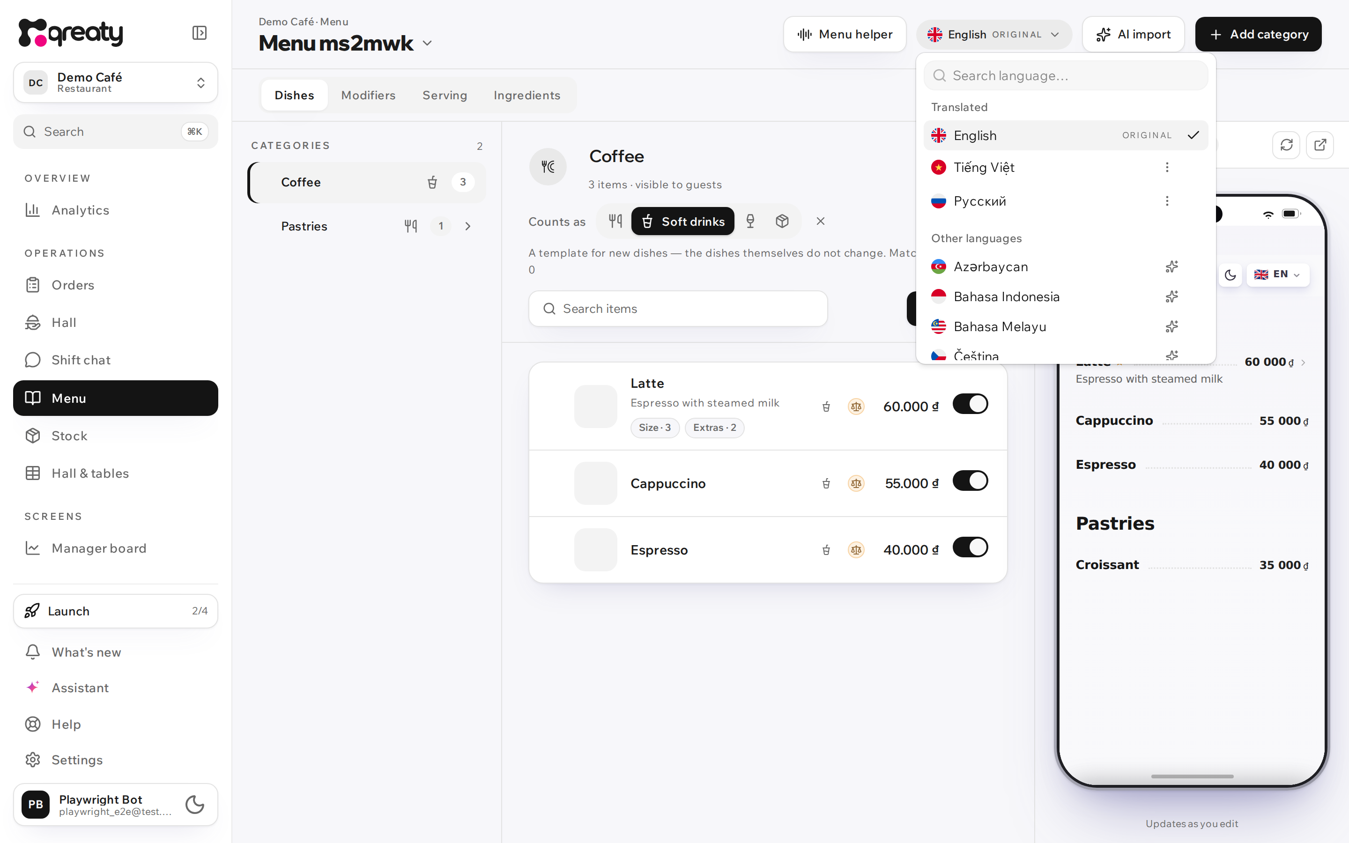
Task: Click Espresso's allergen scale icon
Action: tap(856, 550)
